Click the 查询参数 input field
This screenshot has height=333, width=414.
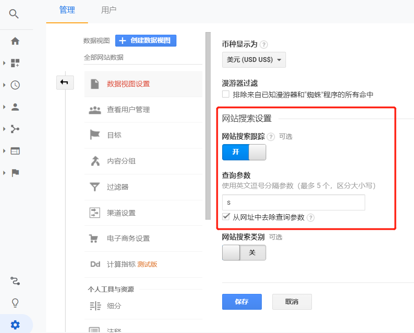293,203
